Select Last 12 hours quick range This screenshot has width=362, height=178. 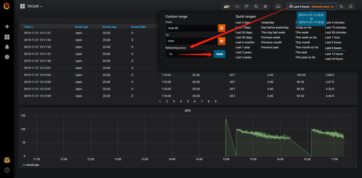pyautogui.click(x=334, y=54)
